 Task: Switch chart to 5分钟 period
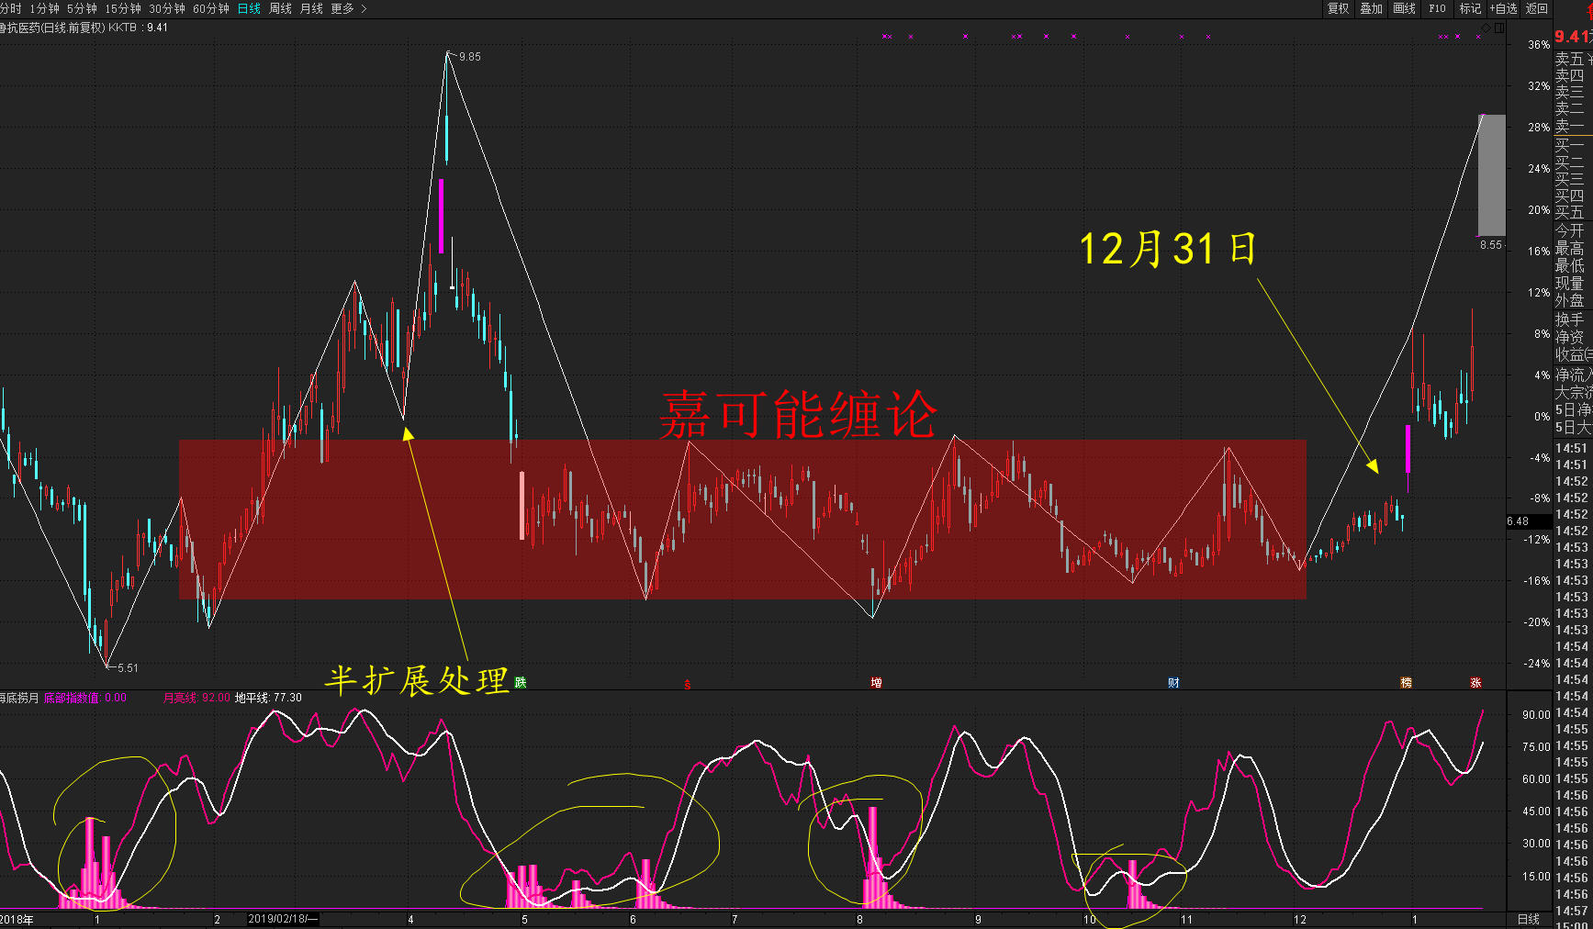pyautogui.click(x=81, y=8)
